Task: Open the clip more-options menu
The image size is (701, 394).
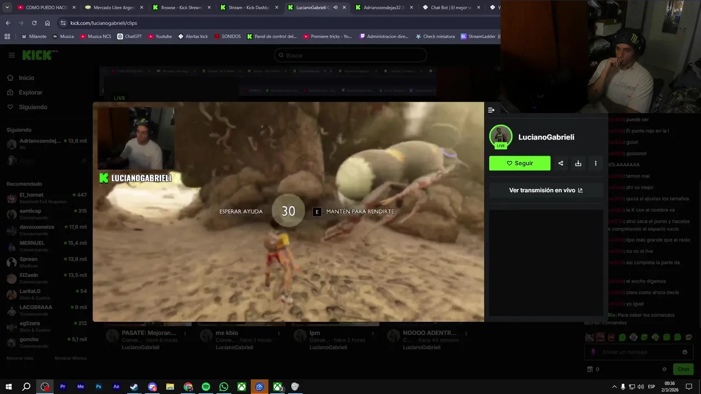Action: [x=596, y=163]
